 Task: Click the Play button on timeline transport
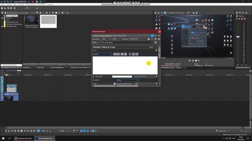click(15, 131)
